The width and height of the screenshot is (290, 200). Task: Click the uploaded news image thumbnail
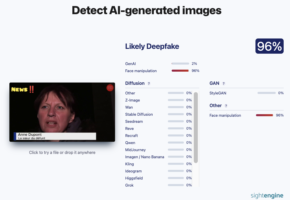(x=62, y=112)
